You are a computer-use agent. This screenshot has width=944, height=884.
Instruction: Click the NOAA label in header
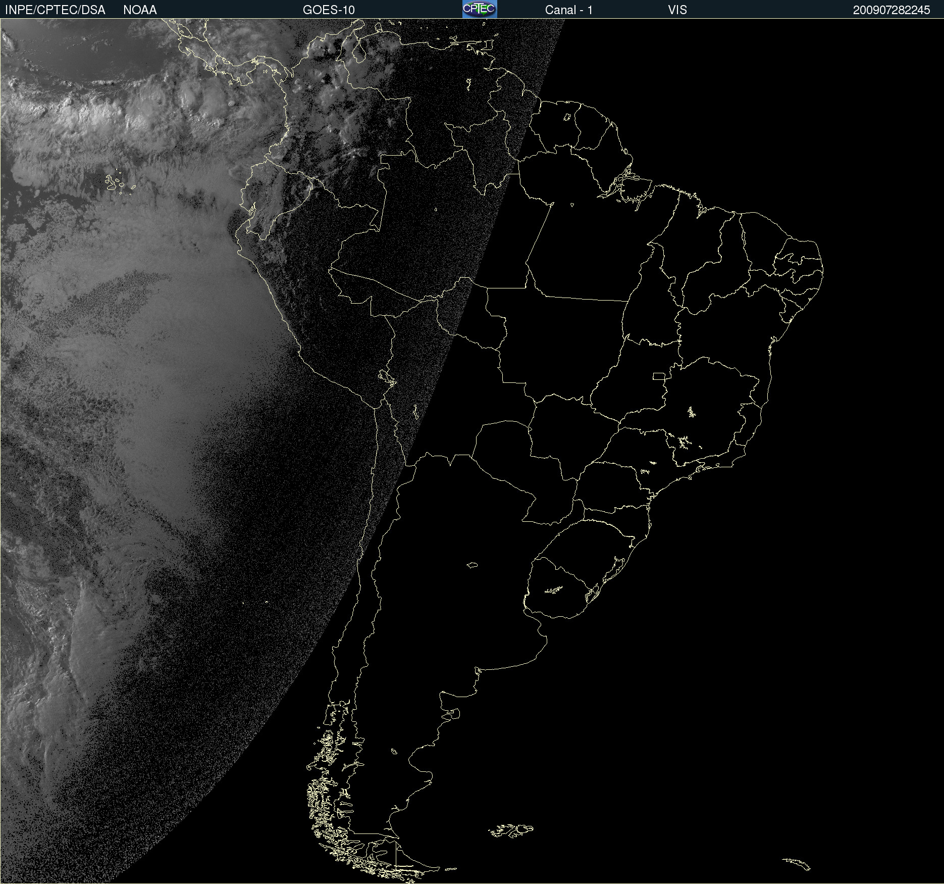point(140,10)
